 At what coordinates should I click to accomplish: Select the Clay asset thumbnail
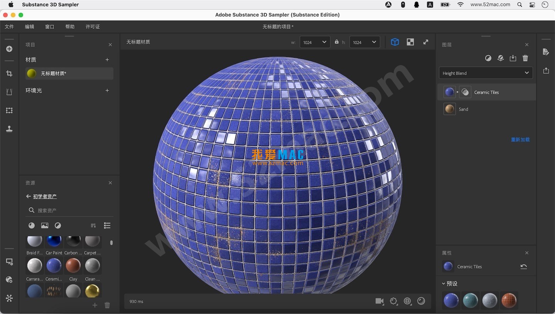[x=73, y=266]
